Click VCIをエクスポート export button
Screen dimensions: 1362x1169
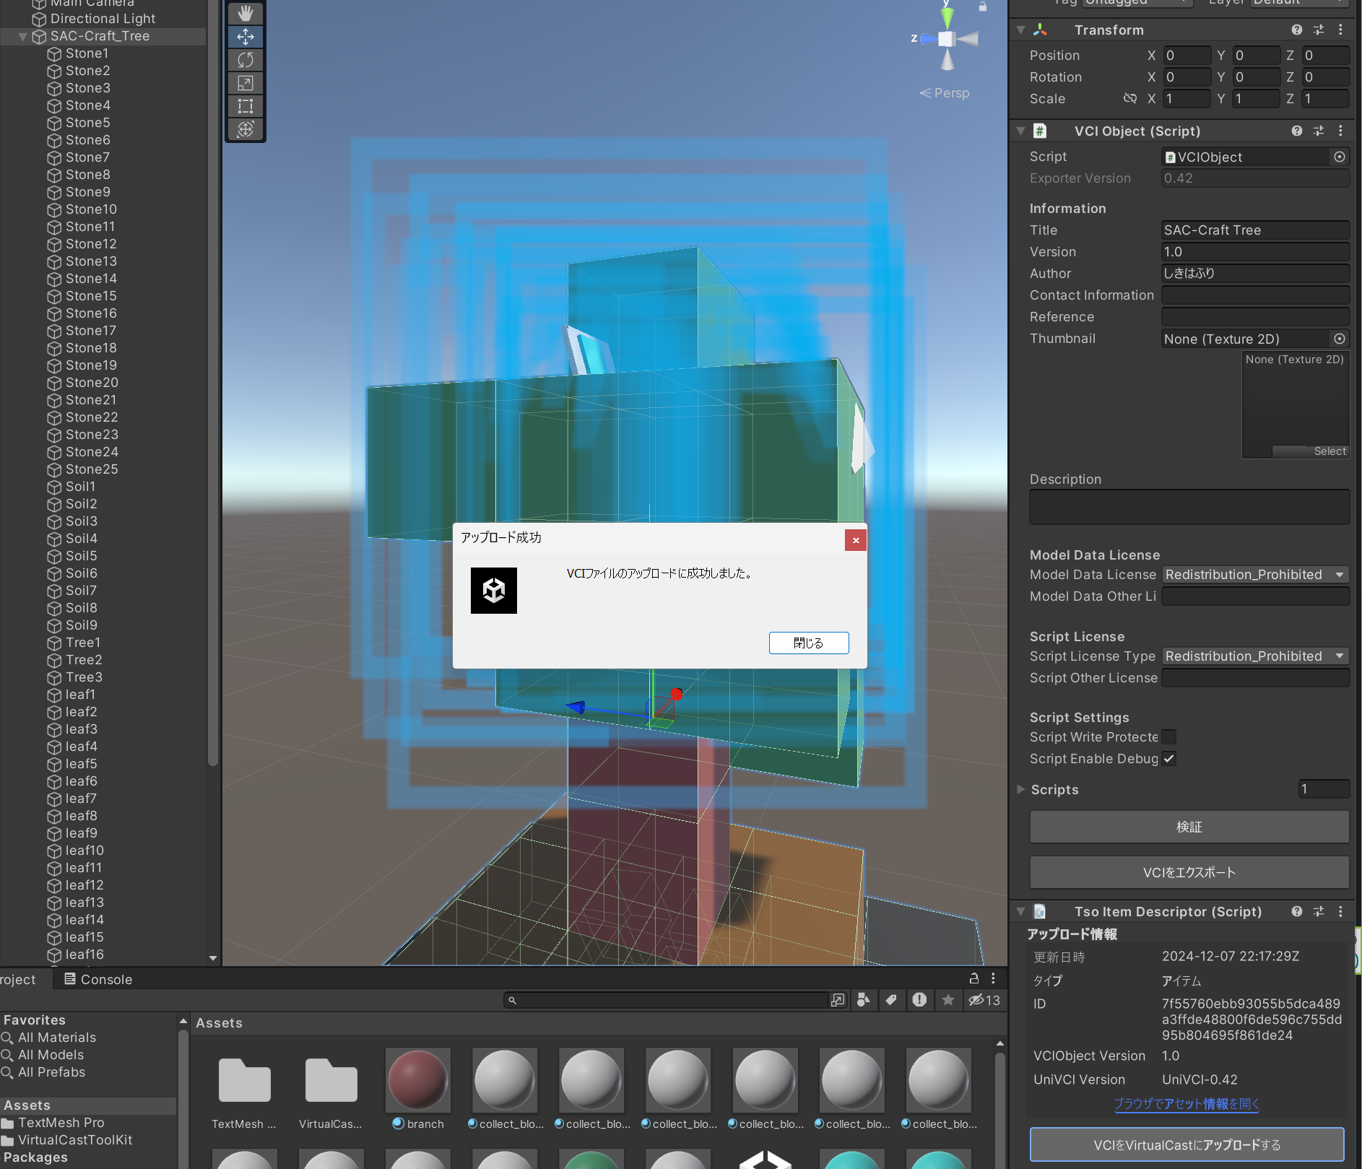[x=1189, y=872]
